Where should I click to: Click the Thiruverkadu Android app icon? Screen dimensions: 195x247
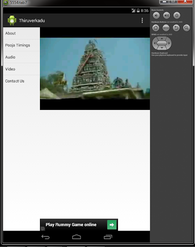[12, 20]
